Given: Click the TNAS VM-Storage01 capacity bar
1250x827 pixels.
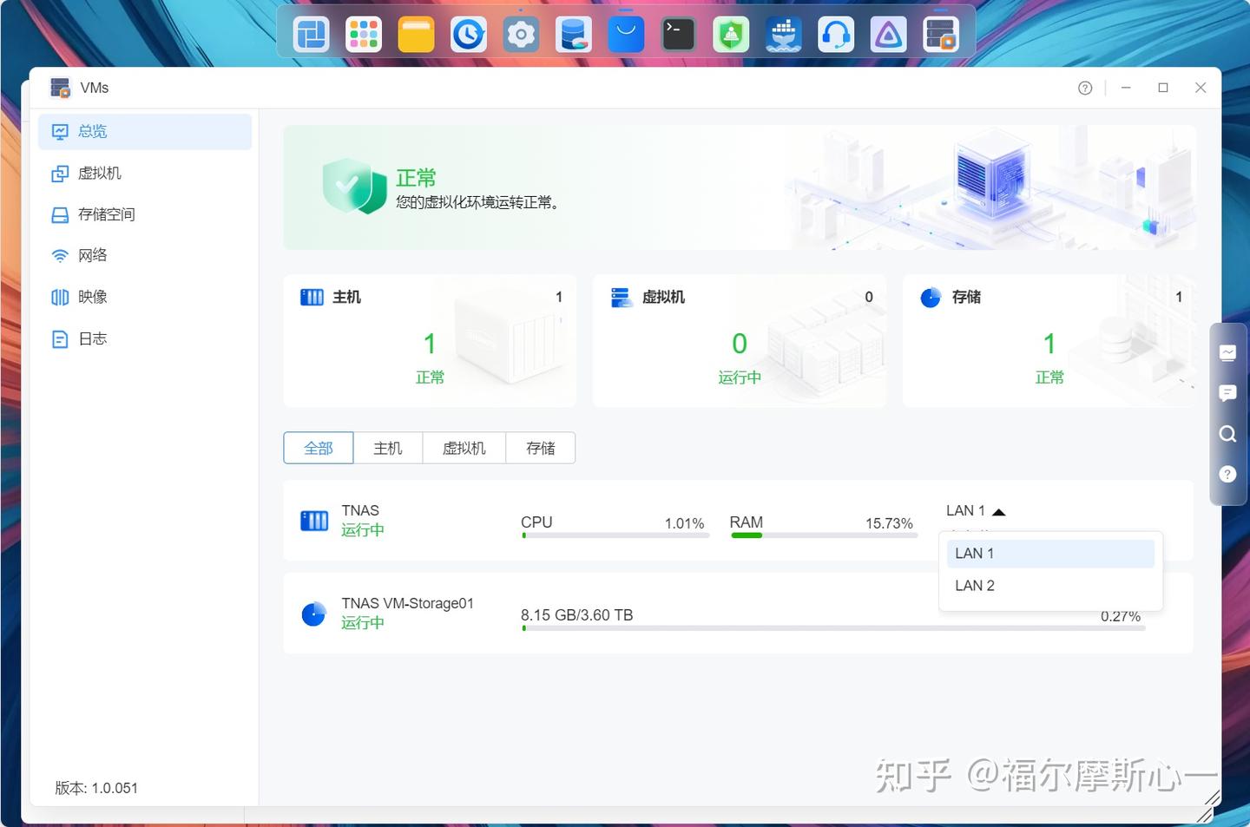Looking at the screenshot, I should (833, 628).
